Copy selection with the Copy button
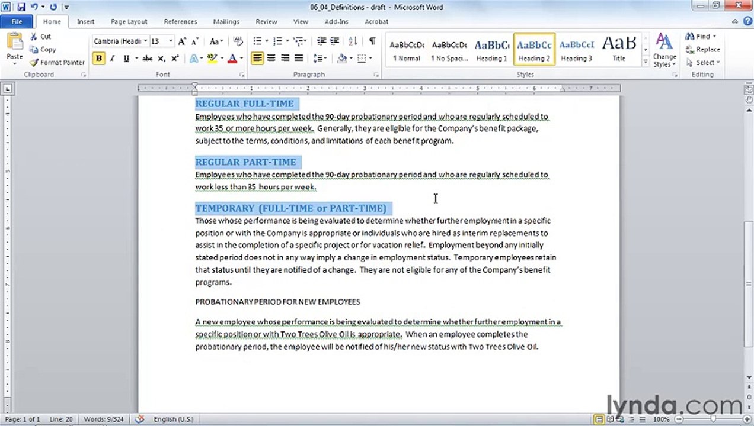The width and height of the screenshot is (754, 426). click(x=43, y=50)
